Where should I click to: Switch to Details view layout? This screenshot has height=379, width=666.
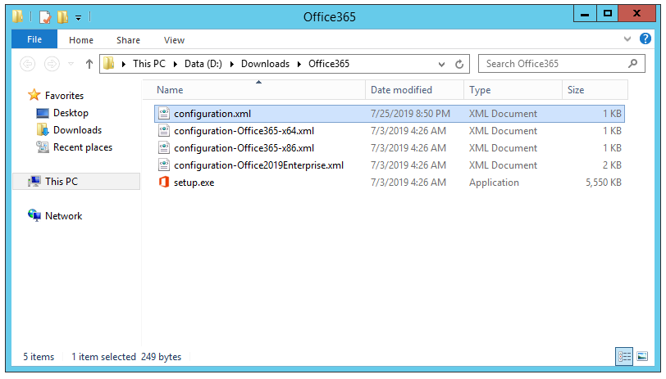pos(624,356)
